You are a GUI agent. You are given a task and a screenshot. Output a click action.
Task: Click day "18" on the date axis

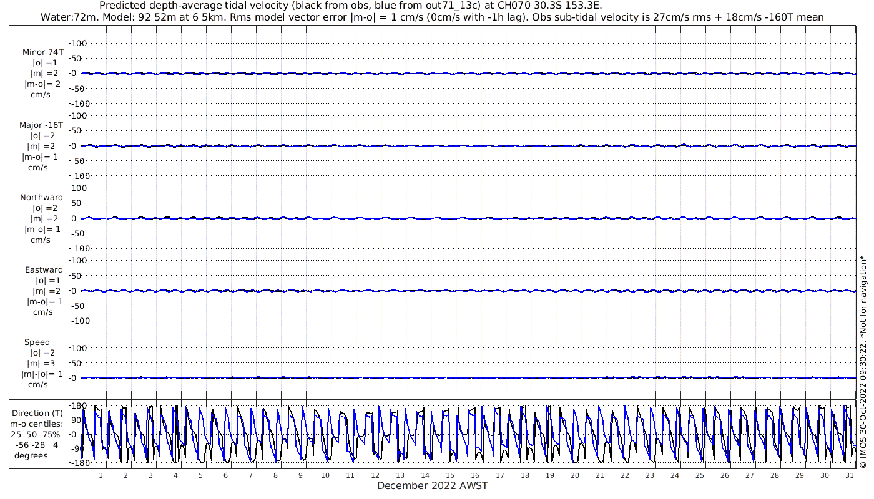click(525, 475)
